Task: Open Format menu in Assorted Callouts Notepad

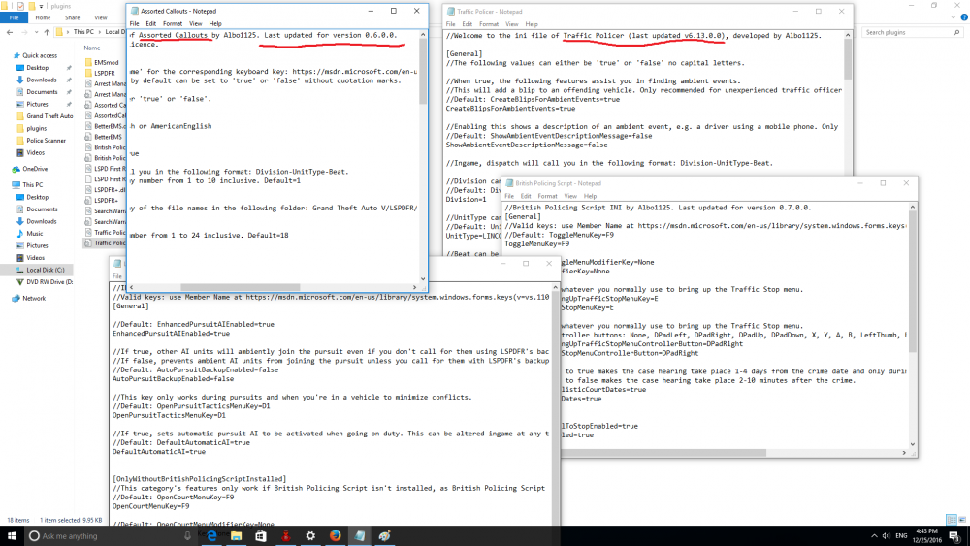Action: 172,23
